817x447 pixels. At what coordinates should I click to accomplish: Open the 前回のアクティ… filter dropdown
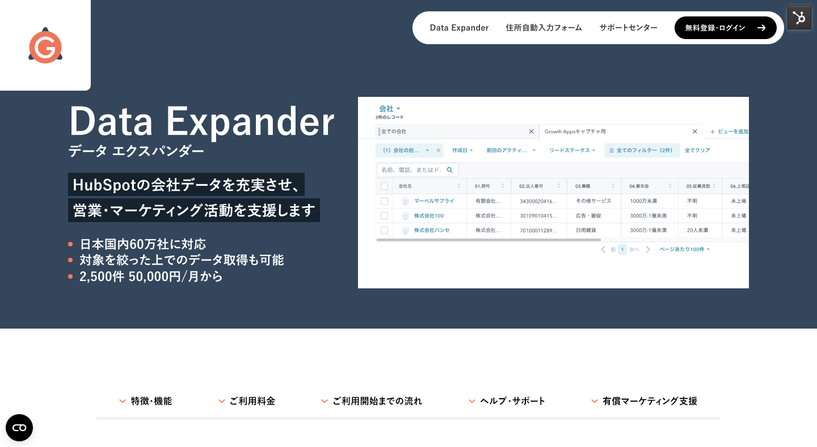pos(511,151)
